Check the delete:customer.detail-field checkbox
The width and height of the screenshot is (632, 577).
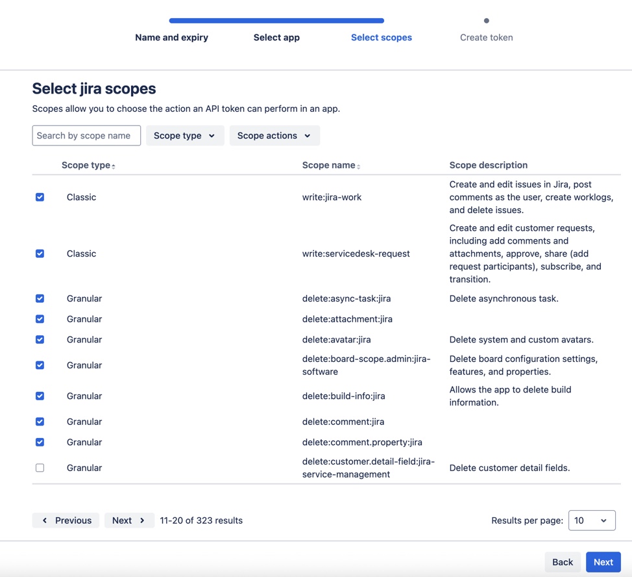click(40, 468)
